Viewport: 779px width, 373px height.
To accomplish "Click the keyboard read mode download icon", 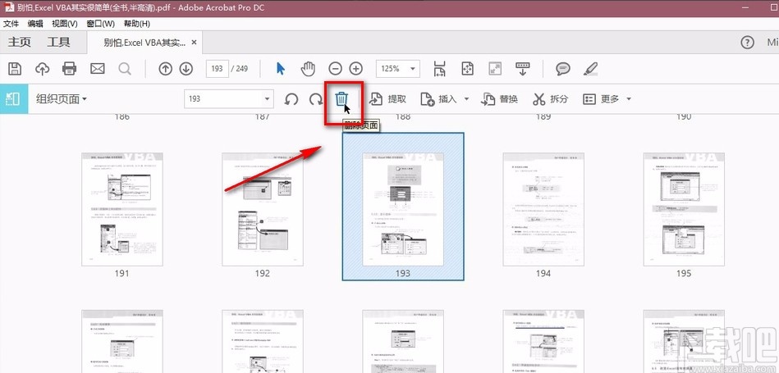I will [523, 68].
